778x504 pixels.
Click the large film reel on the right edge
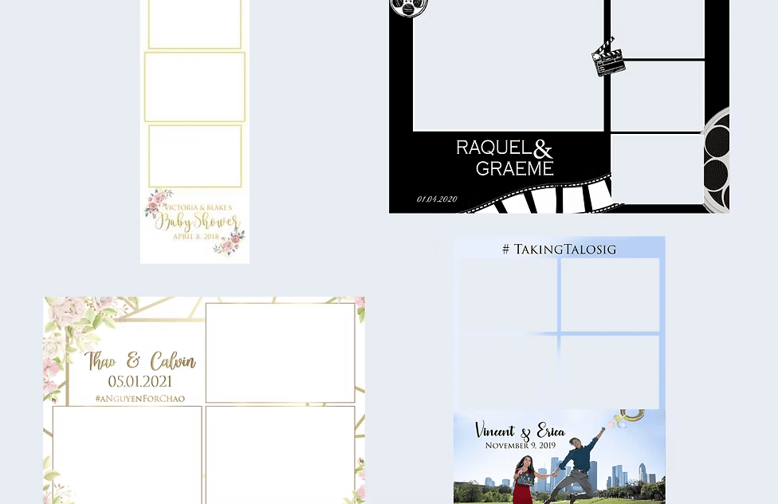coord(717,159)
